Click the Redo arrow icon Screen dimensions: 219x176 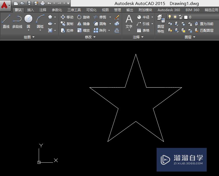point(59,3)
